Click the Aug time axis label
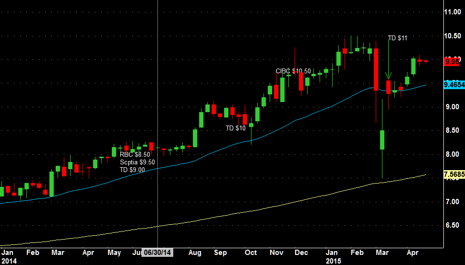This screenshot has width=465, height=265. pyautogui.click(x=195, y=253)
